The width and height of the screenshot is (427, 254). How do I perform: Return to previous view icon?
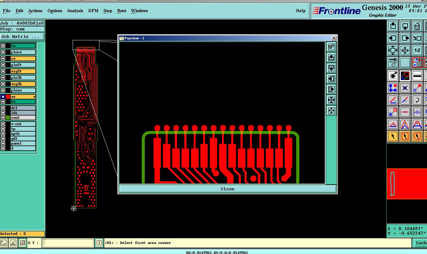(x=417, y=38)
